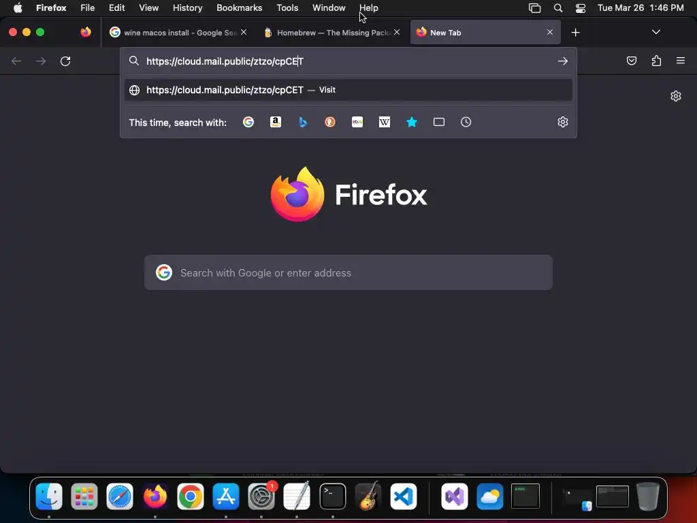Open the Extensions puzzle icon
Screen dimensions: 697x523
coord(656,61)
